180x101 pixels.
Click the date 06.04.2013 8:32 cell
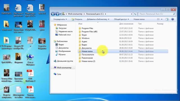click(125, 38)
